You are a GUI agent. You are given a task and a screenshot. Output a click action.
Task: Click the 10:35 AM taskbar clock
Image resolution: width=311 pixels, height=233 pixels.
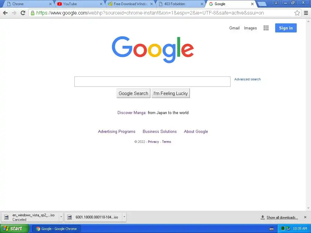click(x=300, y=229)
